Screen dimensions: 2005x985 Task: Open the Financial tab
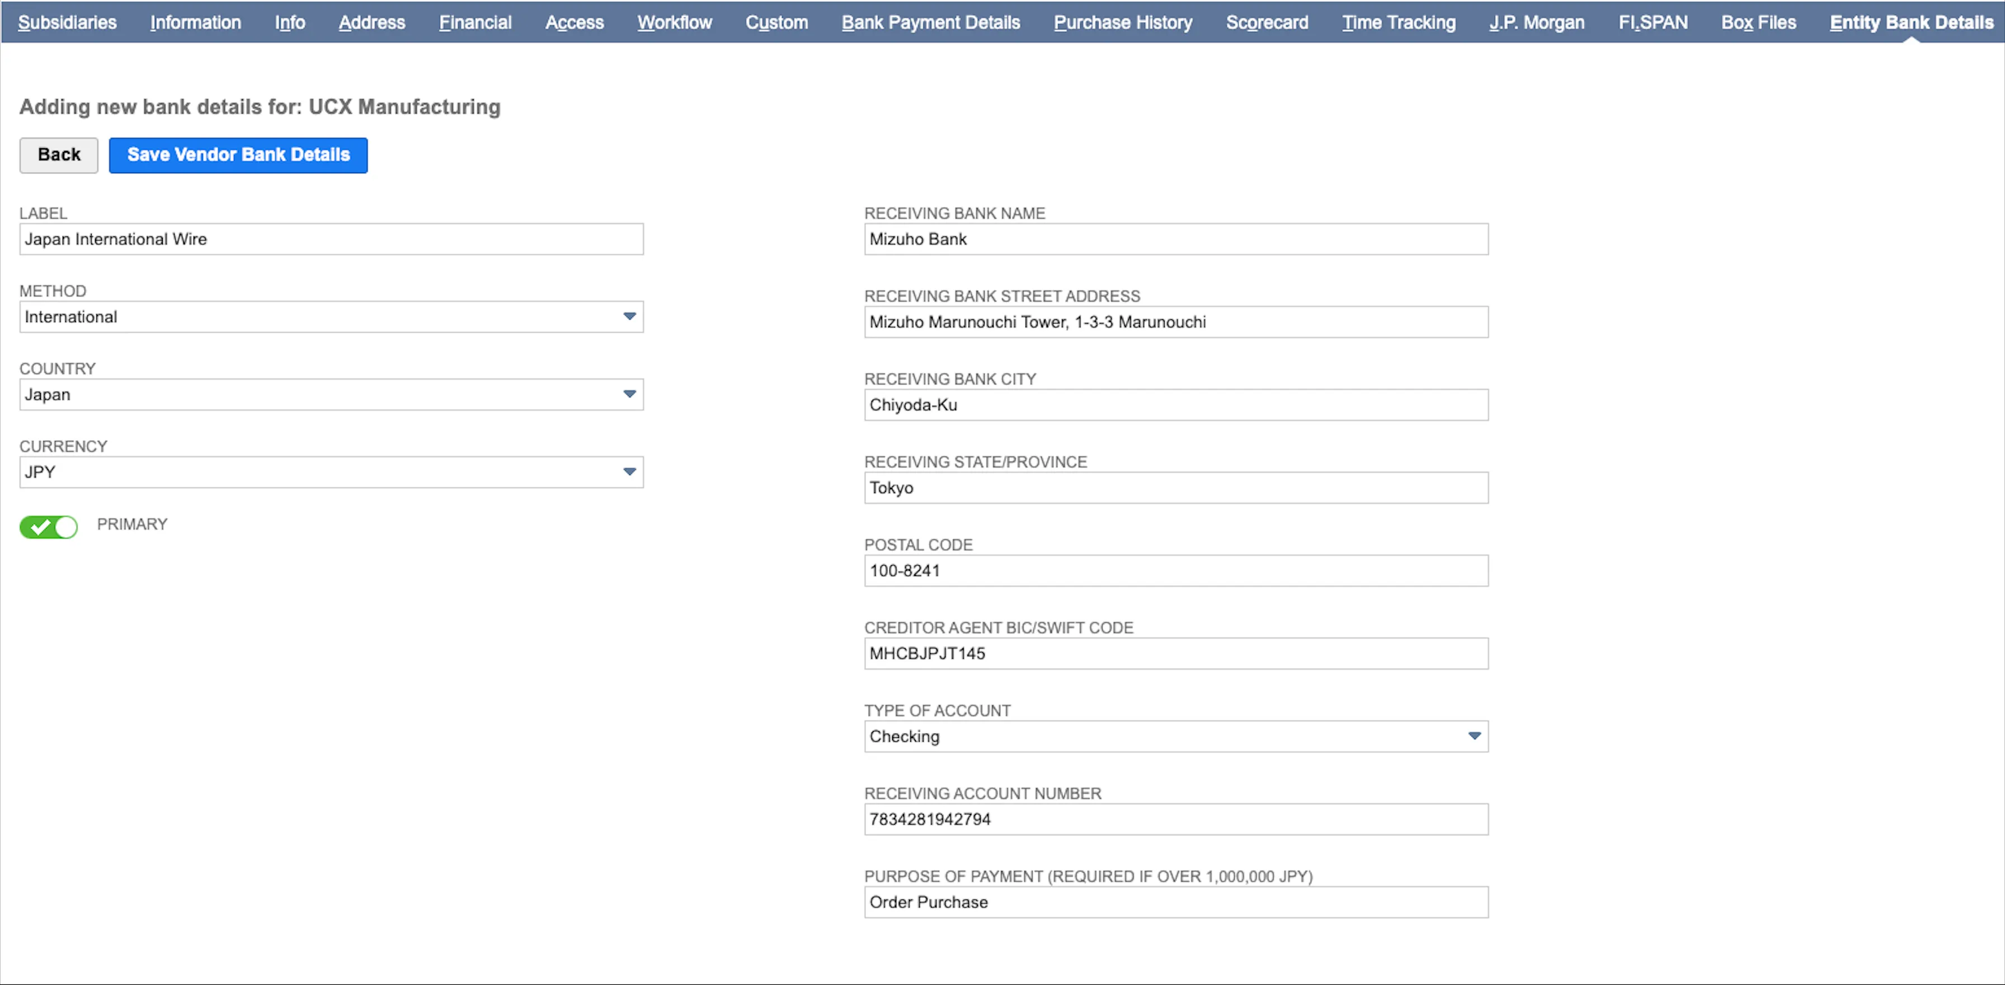pos(475,22)
